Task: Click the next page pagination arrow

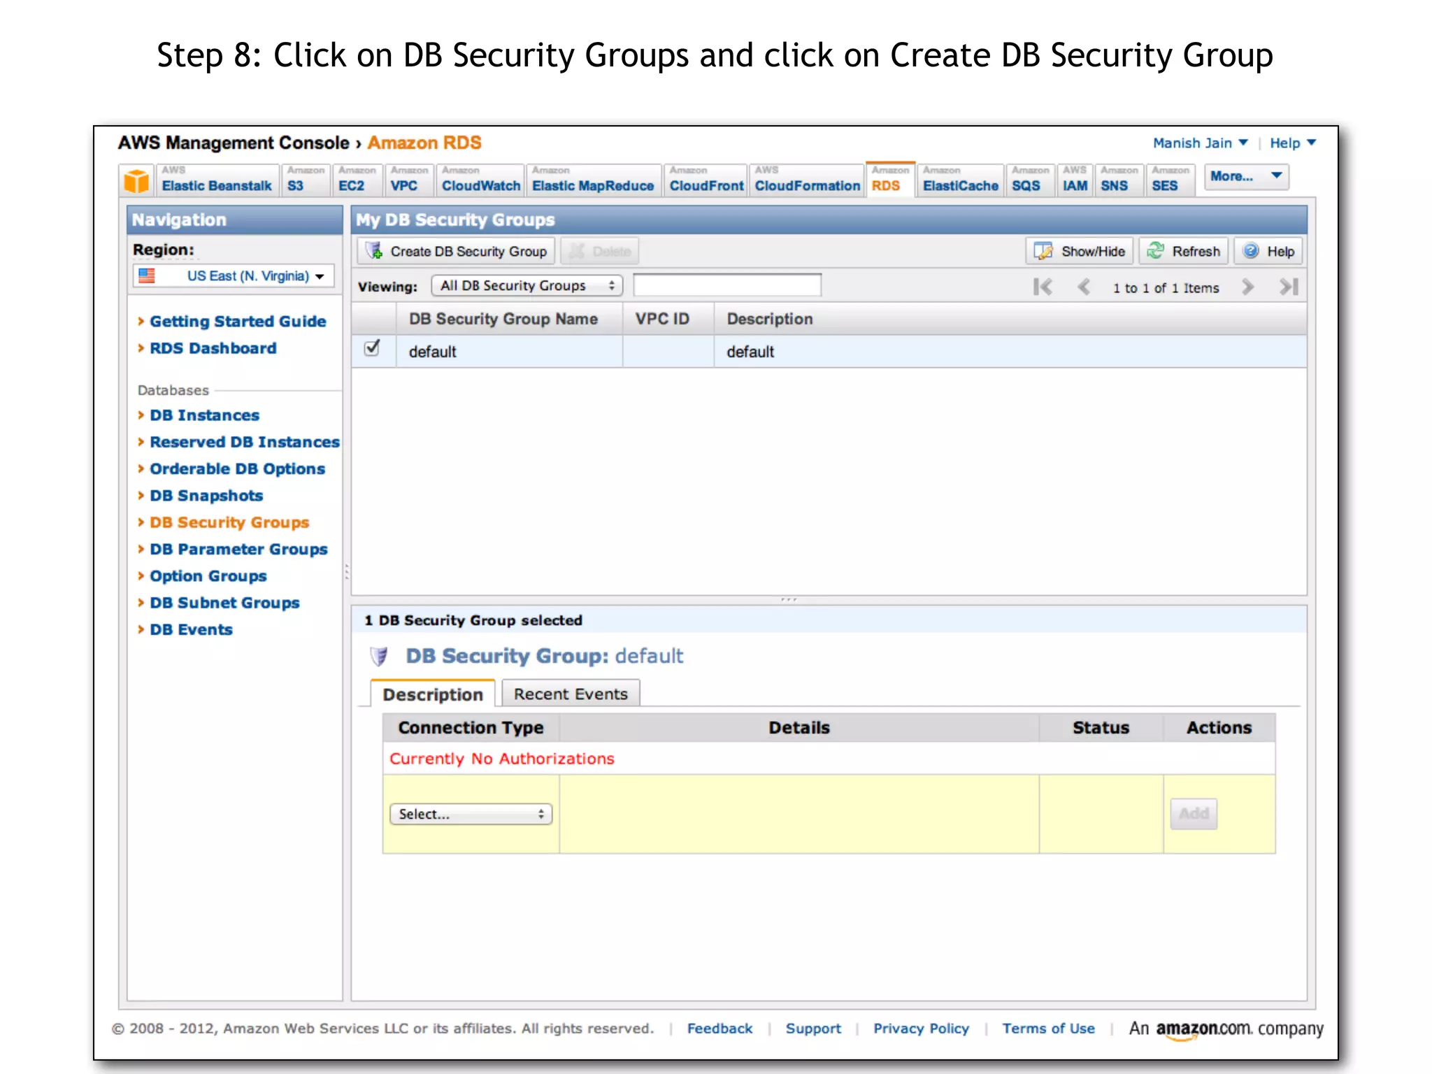Action: (x=1247, y=287)
